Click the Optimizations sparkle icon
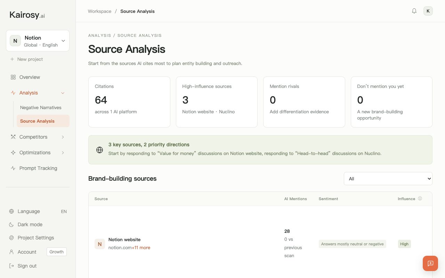Image resolution: width=445 pixels, height=278 pixels. [x=13, y=153]
